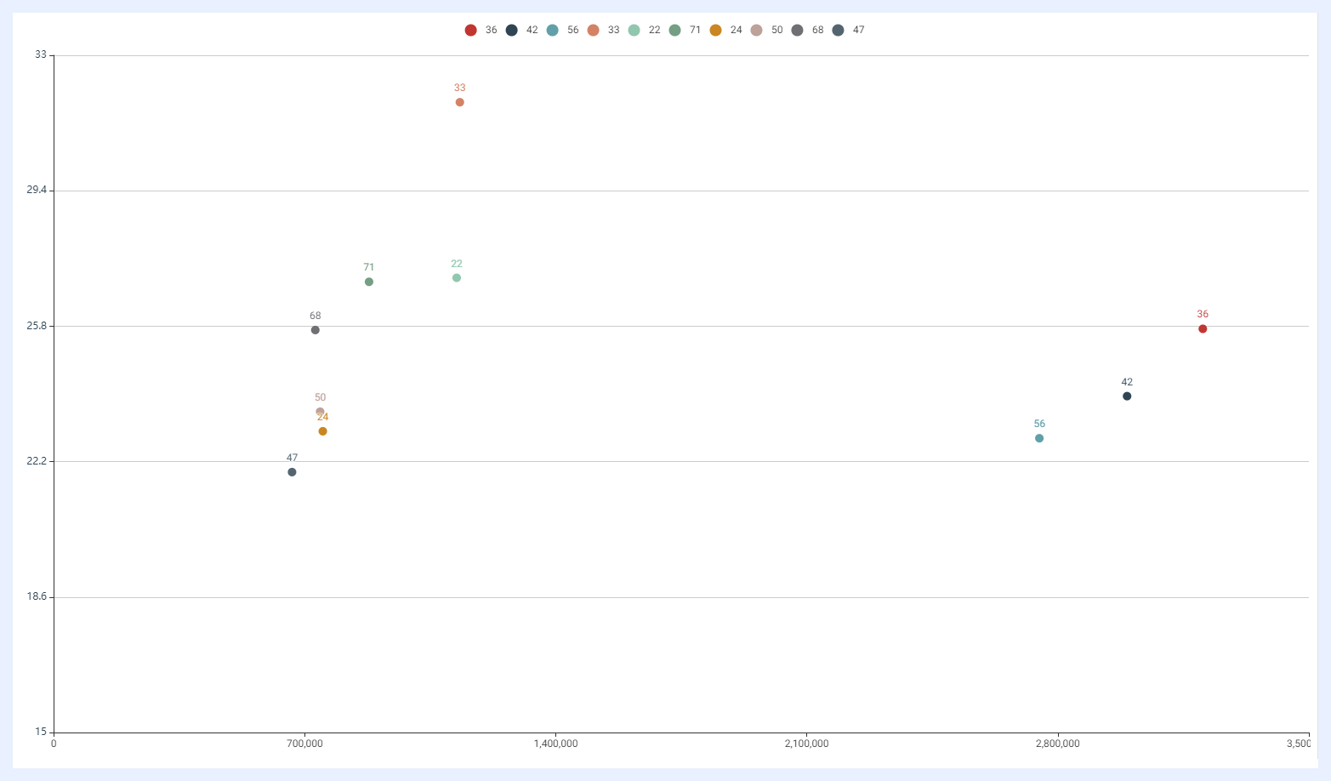
Task: Select the green scatter point labeled 71
Action: point(369,282)
